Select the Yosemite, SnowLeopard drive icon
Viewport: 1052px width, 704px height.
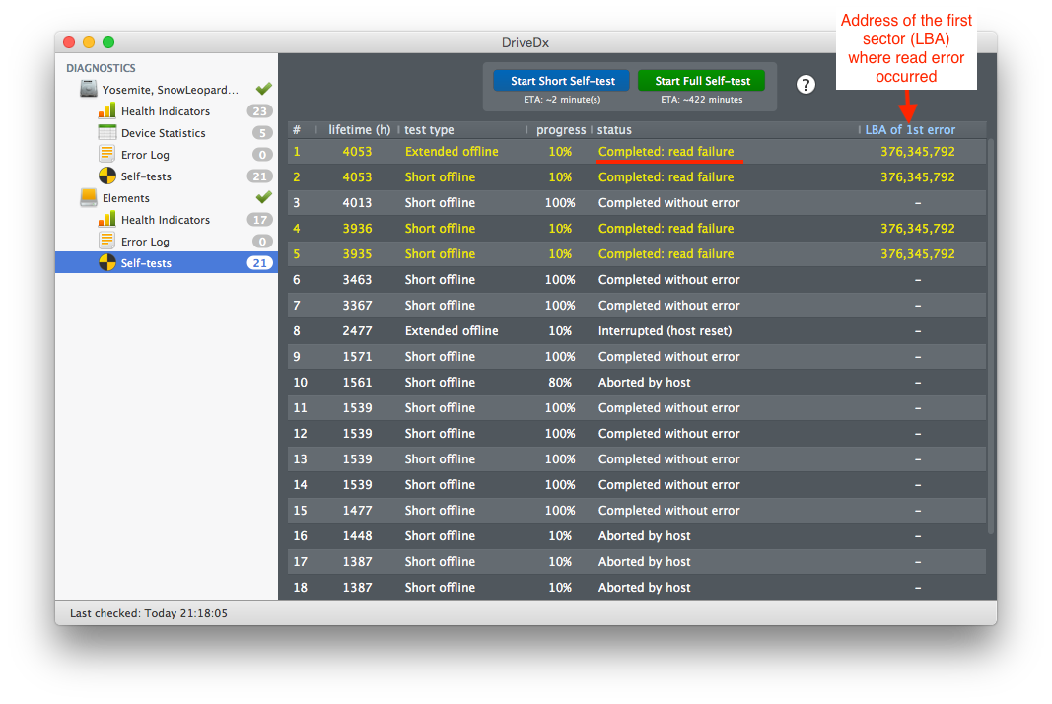click(89, 89)
